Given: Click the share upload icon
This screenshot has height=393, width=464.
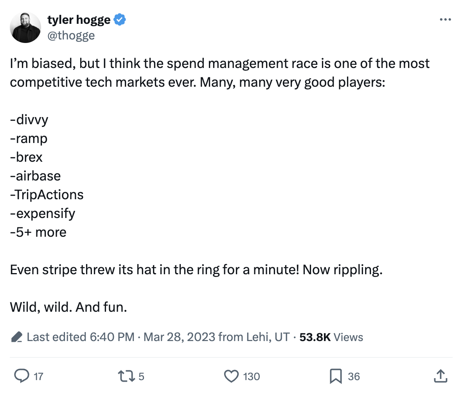Looking at the screenshot, I should (x=441, y=376).
